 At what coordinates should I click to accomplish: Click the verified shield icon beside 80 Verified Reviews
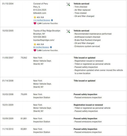[x=51, y=47]
